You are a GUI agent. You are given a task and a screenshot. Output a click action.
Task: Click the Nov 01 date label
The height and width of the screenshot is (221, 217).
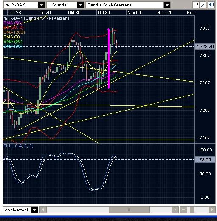pos(134,13)
